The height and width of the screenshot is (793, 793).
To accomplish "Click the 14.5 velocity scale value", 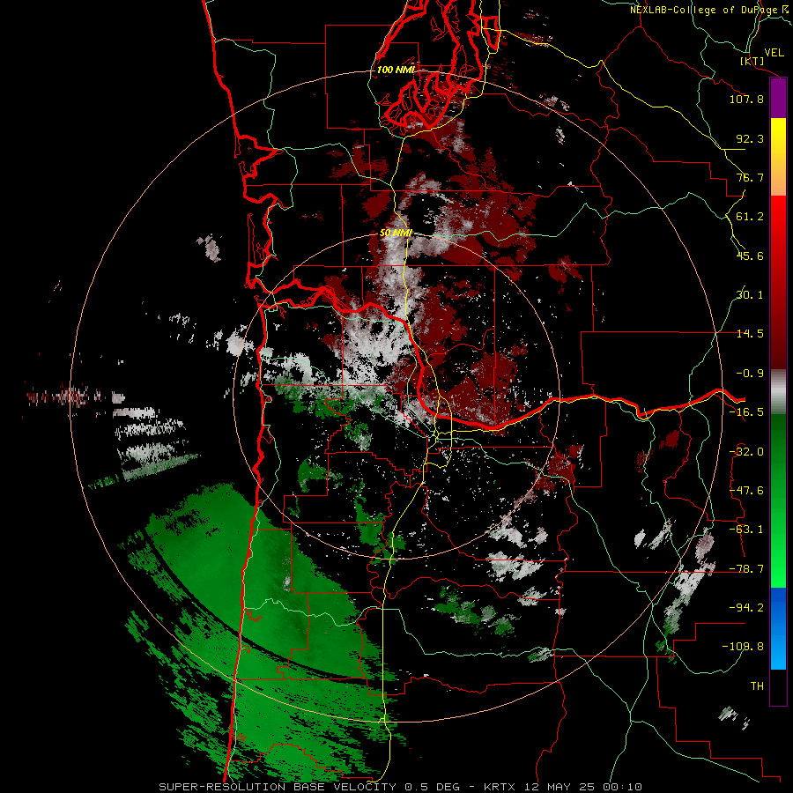I will point(750,334).
